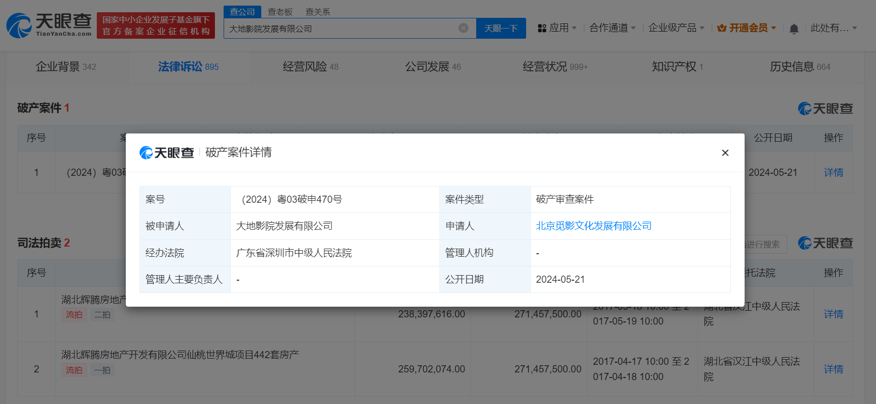Image resolution: width=876 pixels, height=404 pixels.
Task: Close the bankruptcy case details dialog
Action: (725, 153)
